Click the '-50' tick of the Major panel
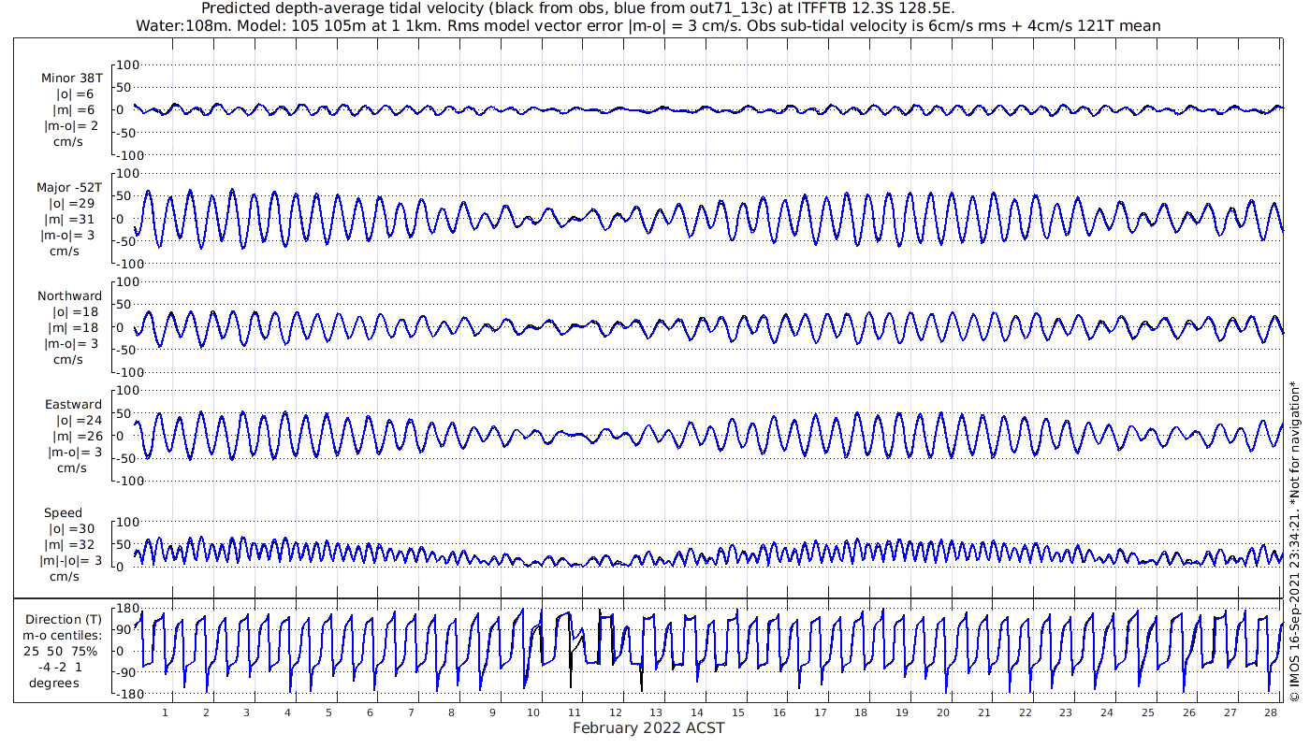The height and width of the screenshot is (748, 1310). pyautogui.click(x=128, y=241)
